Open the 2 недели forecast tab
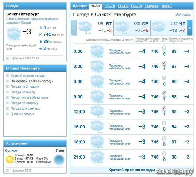The width and height of the screenshot is (196, 177). 151,6
